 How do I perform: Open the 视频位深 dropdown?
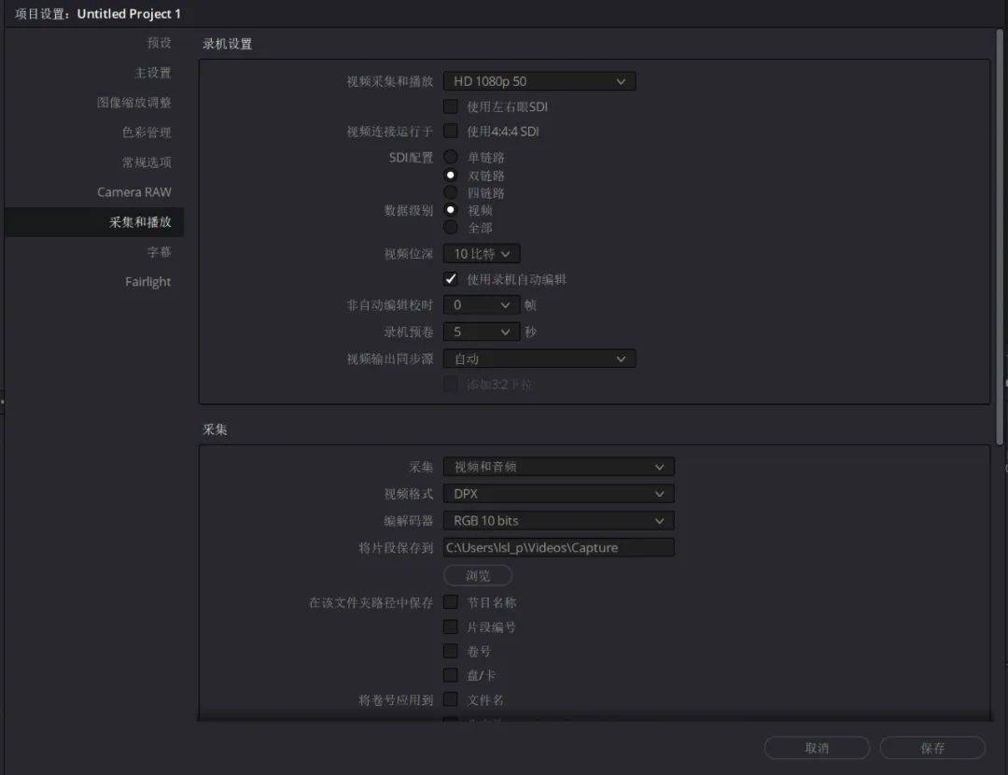coord(482,253)
